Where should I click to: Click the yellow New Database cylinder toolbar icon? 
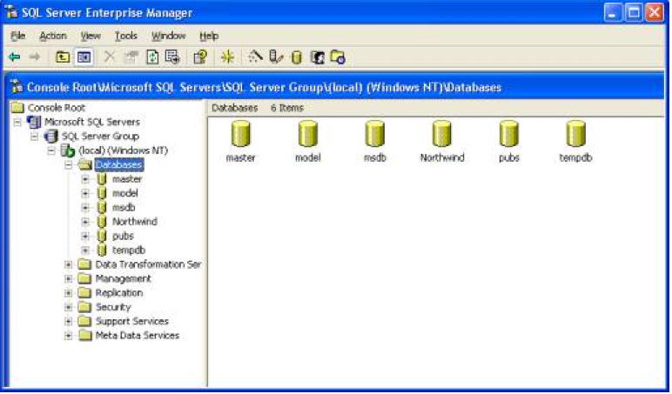pos(296,57)
